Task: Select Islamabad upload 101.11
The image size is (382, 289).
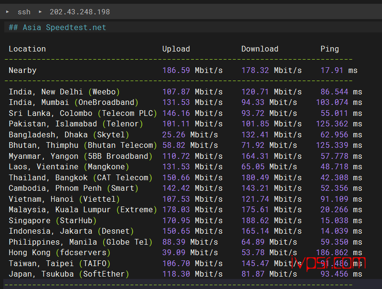Action: [x=176, y=124]
